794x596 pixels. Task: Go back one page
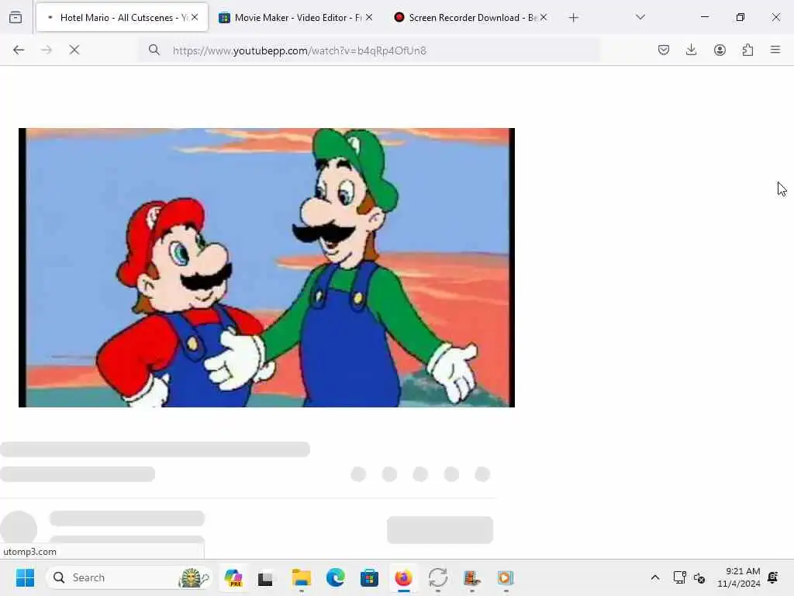19,50
